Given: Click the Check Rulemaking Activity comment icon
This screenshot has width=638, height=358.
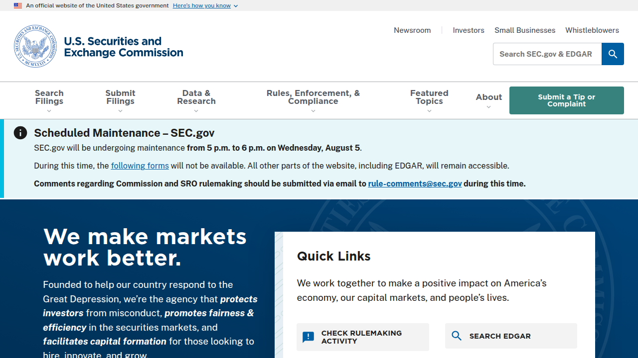Looking at the screenshot, I should point(309,337).
